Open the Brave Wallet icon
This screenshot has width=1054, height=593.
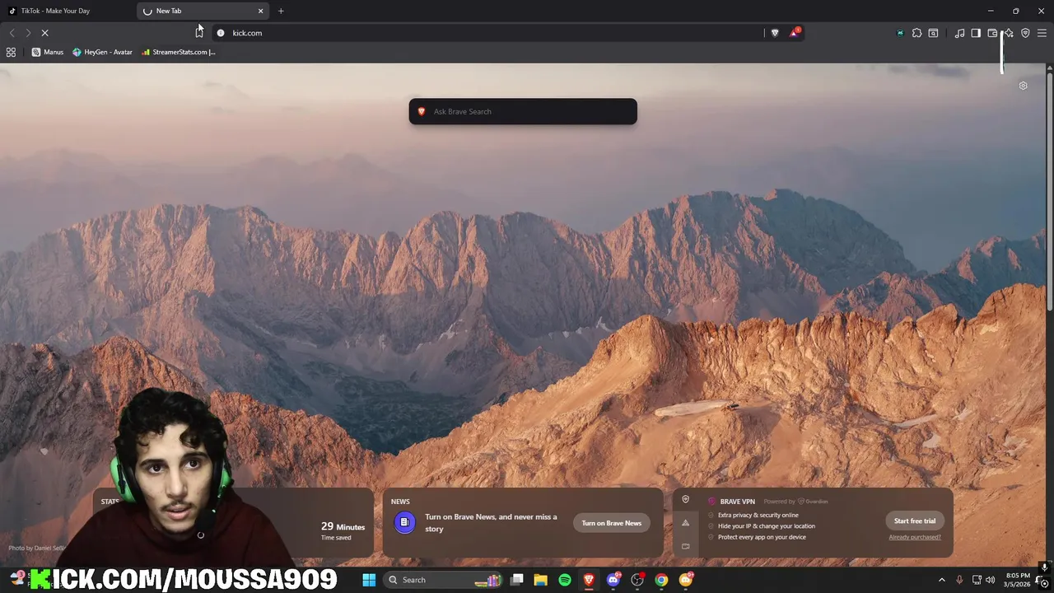coord(992,33)
